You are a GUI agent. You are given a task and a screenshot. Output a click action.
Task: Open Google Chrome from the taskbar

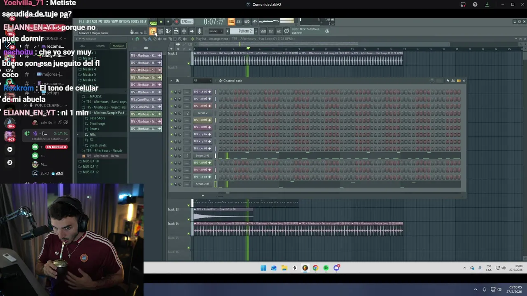coord(315,268)
